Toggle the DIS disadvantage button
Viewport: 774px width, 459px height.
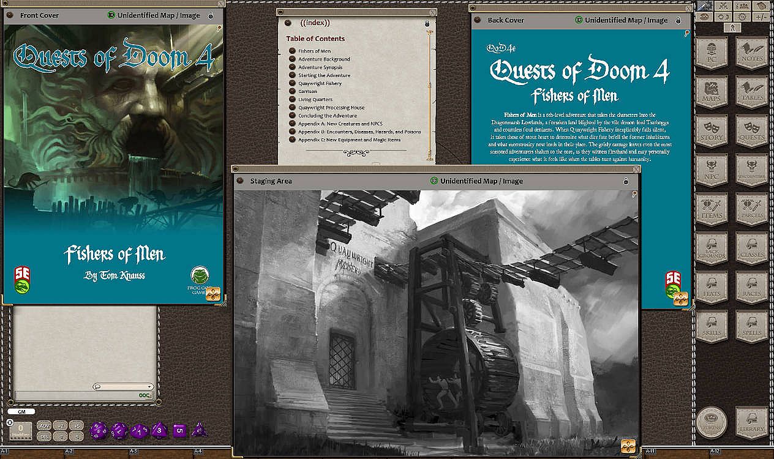[44, 436]
